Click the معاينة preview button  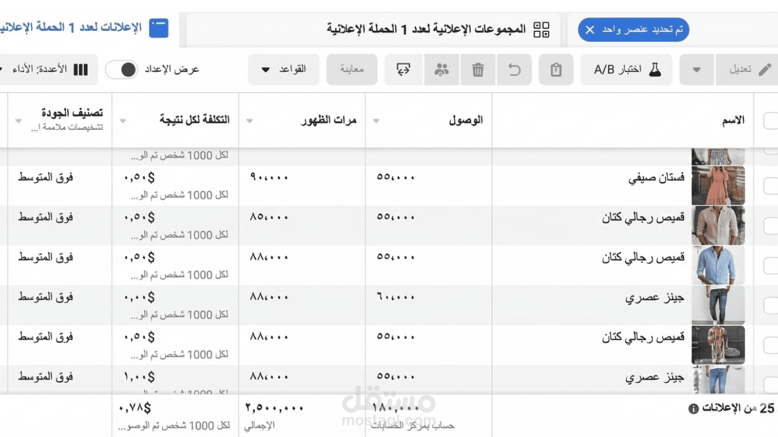352,69
